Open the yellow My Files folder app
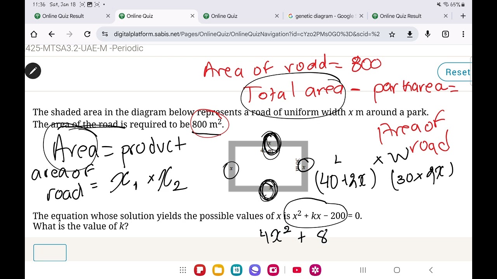 pos(218,270)
